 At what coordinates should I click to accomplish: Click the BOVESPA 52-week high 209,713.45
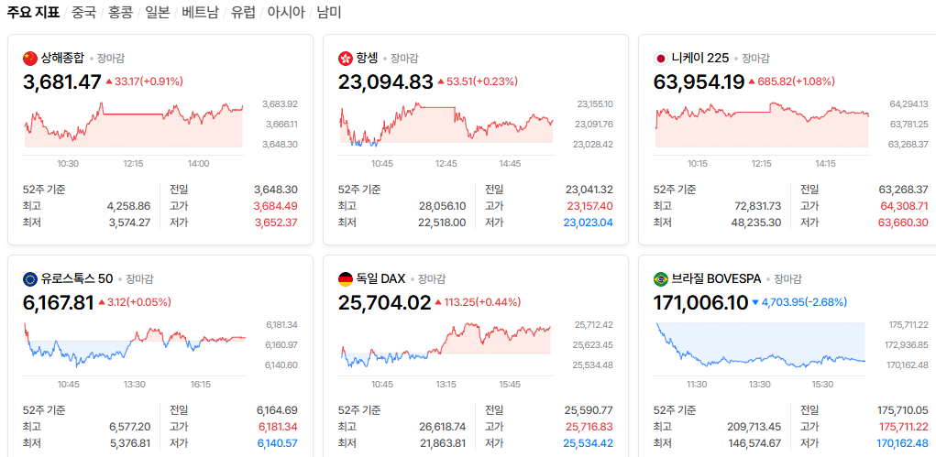click(x=754, y=427)
